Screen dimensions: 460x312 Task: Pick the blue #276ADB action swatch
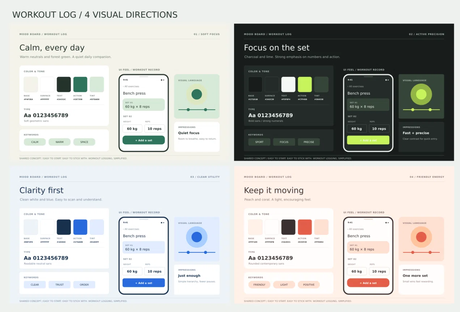(x=80, y=227)
